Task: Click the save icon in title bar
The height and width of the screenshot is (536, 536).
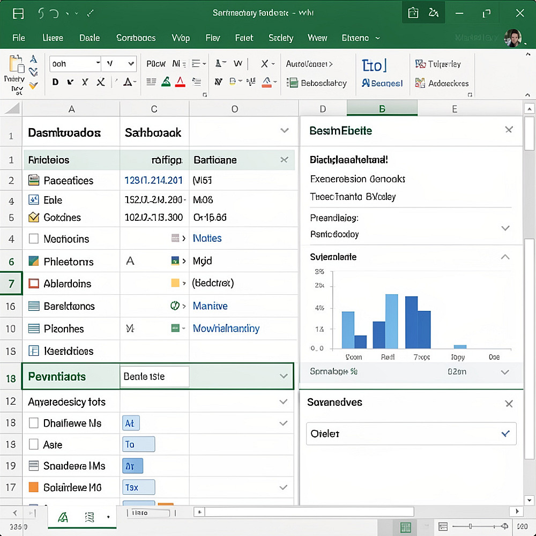Action: (x=18, y=14)
